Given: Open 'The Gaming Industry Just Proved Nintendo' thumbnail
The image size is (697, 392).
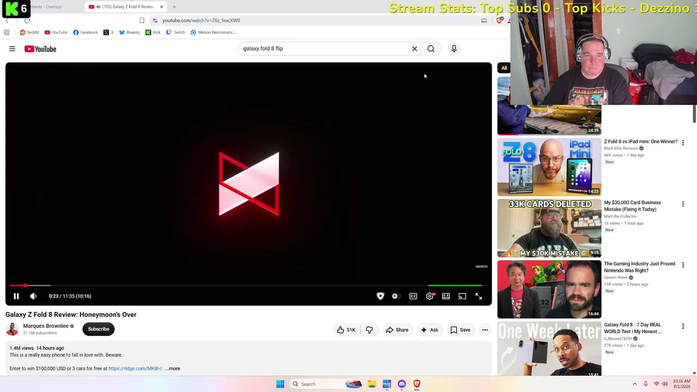Looking at the screenshot, I should tap(549, 289).
